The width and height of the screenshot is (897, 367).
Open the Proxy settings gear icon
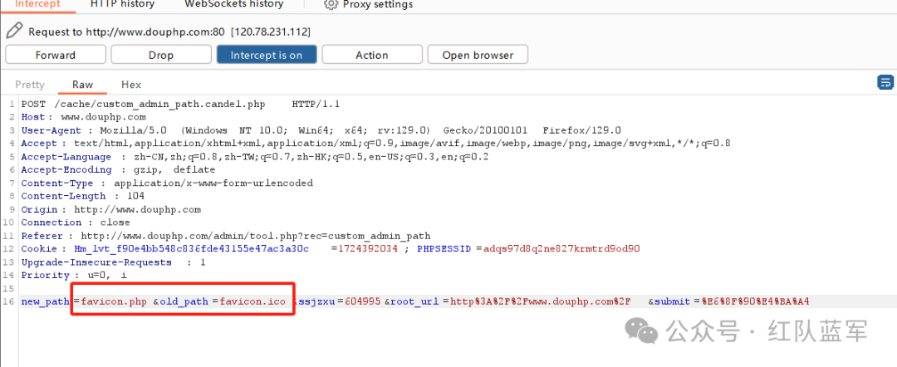tap(330, 5)
